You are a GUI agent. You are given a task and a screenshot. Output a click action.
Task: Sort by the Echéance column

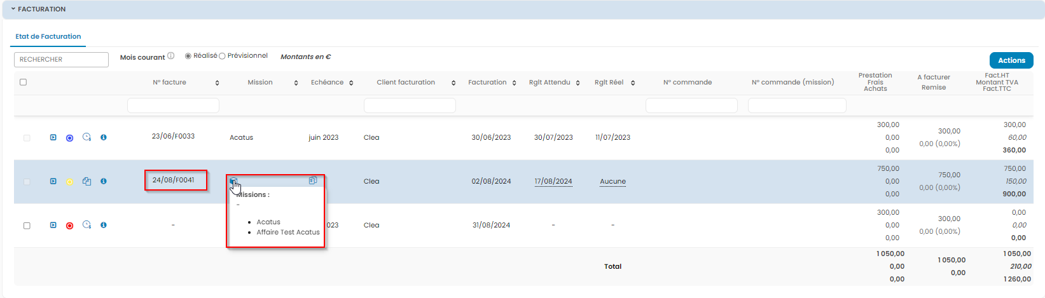point(351,83)
